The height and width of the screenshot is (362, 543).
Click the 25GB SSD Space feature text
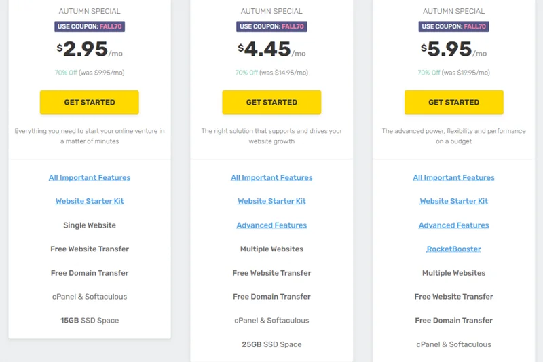click(271, 344)
